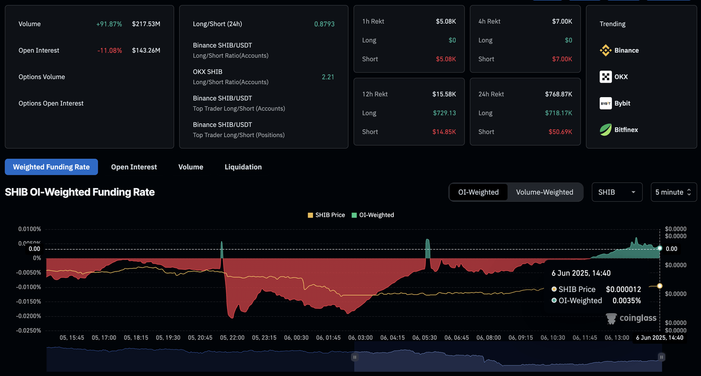Open the Liquidation tab
The height and width of the screenshot is (376, 701).
coord(243,167)
